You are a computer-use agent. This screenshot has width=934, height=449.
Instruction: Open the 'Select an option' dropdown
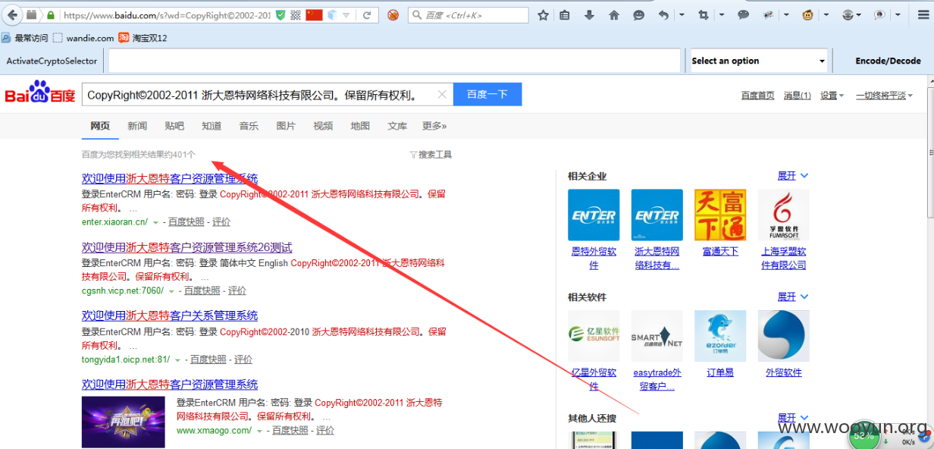(758, 61)
